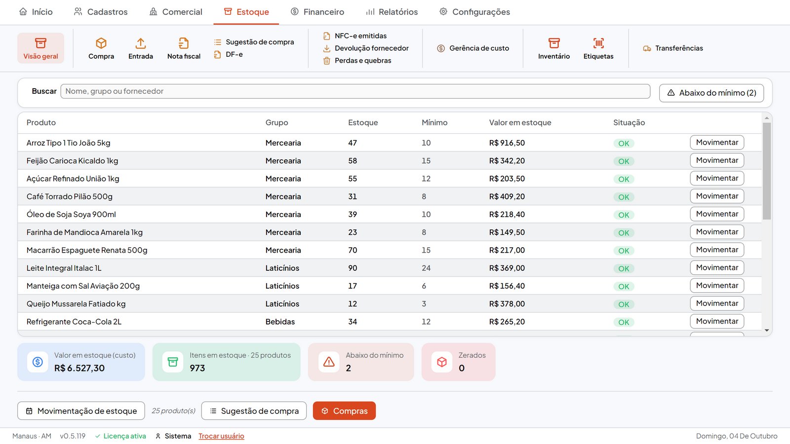This screenshot has width=790, height=444.
Task: Click Movimentar for Arroz Tipo 1 Tio João
Action: pyautogui.click(x=717, y=143)
